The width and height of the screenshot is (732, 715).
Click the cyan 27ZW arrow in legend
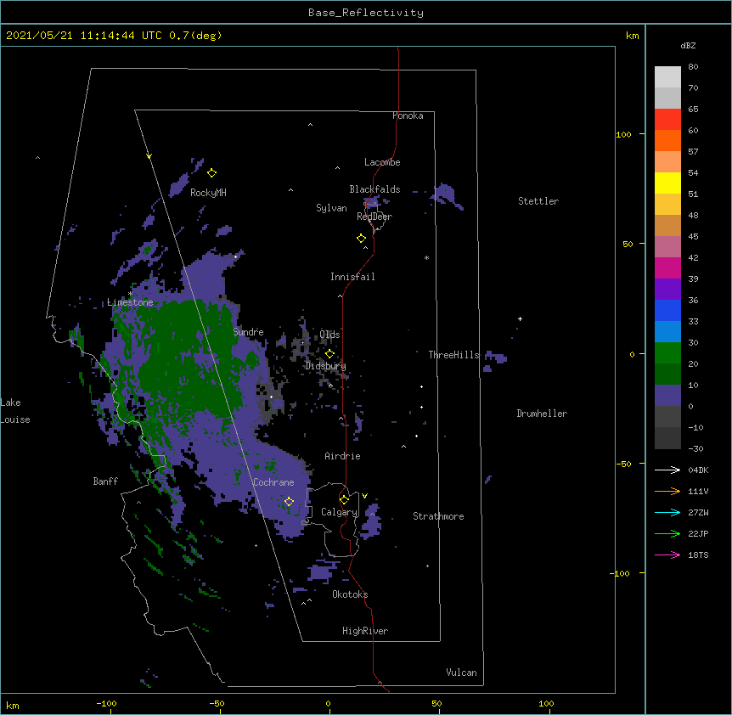pyautogui.click(x=667, y=512)
